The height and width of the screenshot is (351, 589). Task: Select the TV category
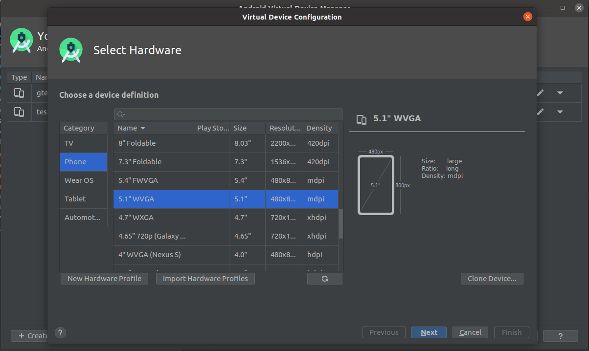point(83,143)
